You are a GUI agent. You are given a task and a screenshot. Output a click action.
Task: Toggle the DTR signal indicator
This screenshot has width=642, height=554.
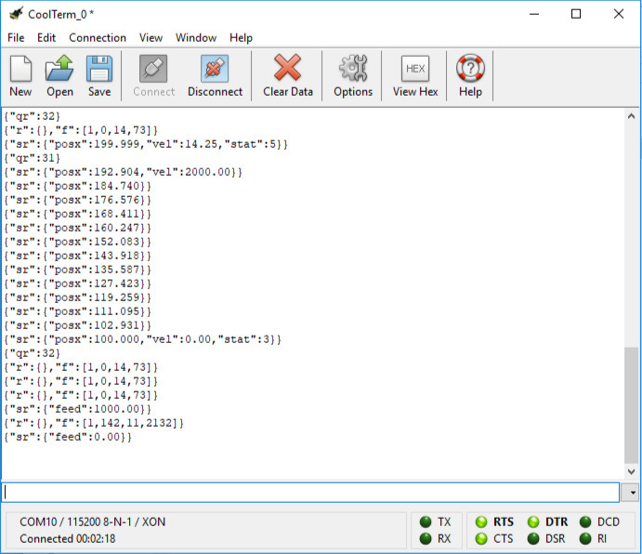(x=533, y=521)
